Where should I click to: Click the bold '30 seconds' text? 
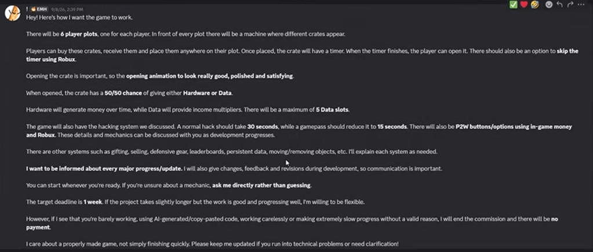(x=263, y=127)
